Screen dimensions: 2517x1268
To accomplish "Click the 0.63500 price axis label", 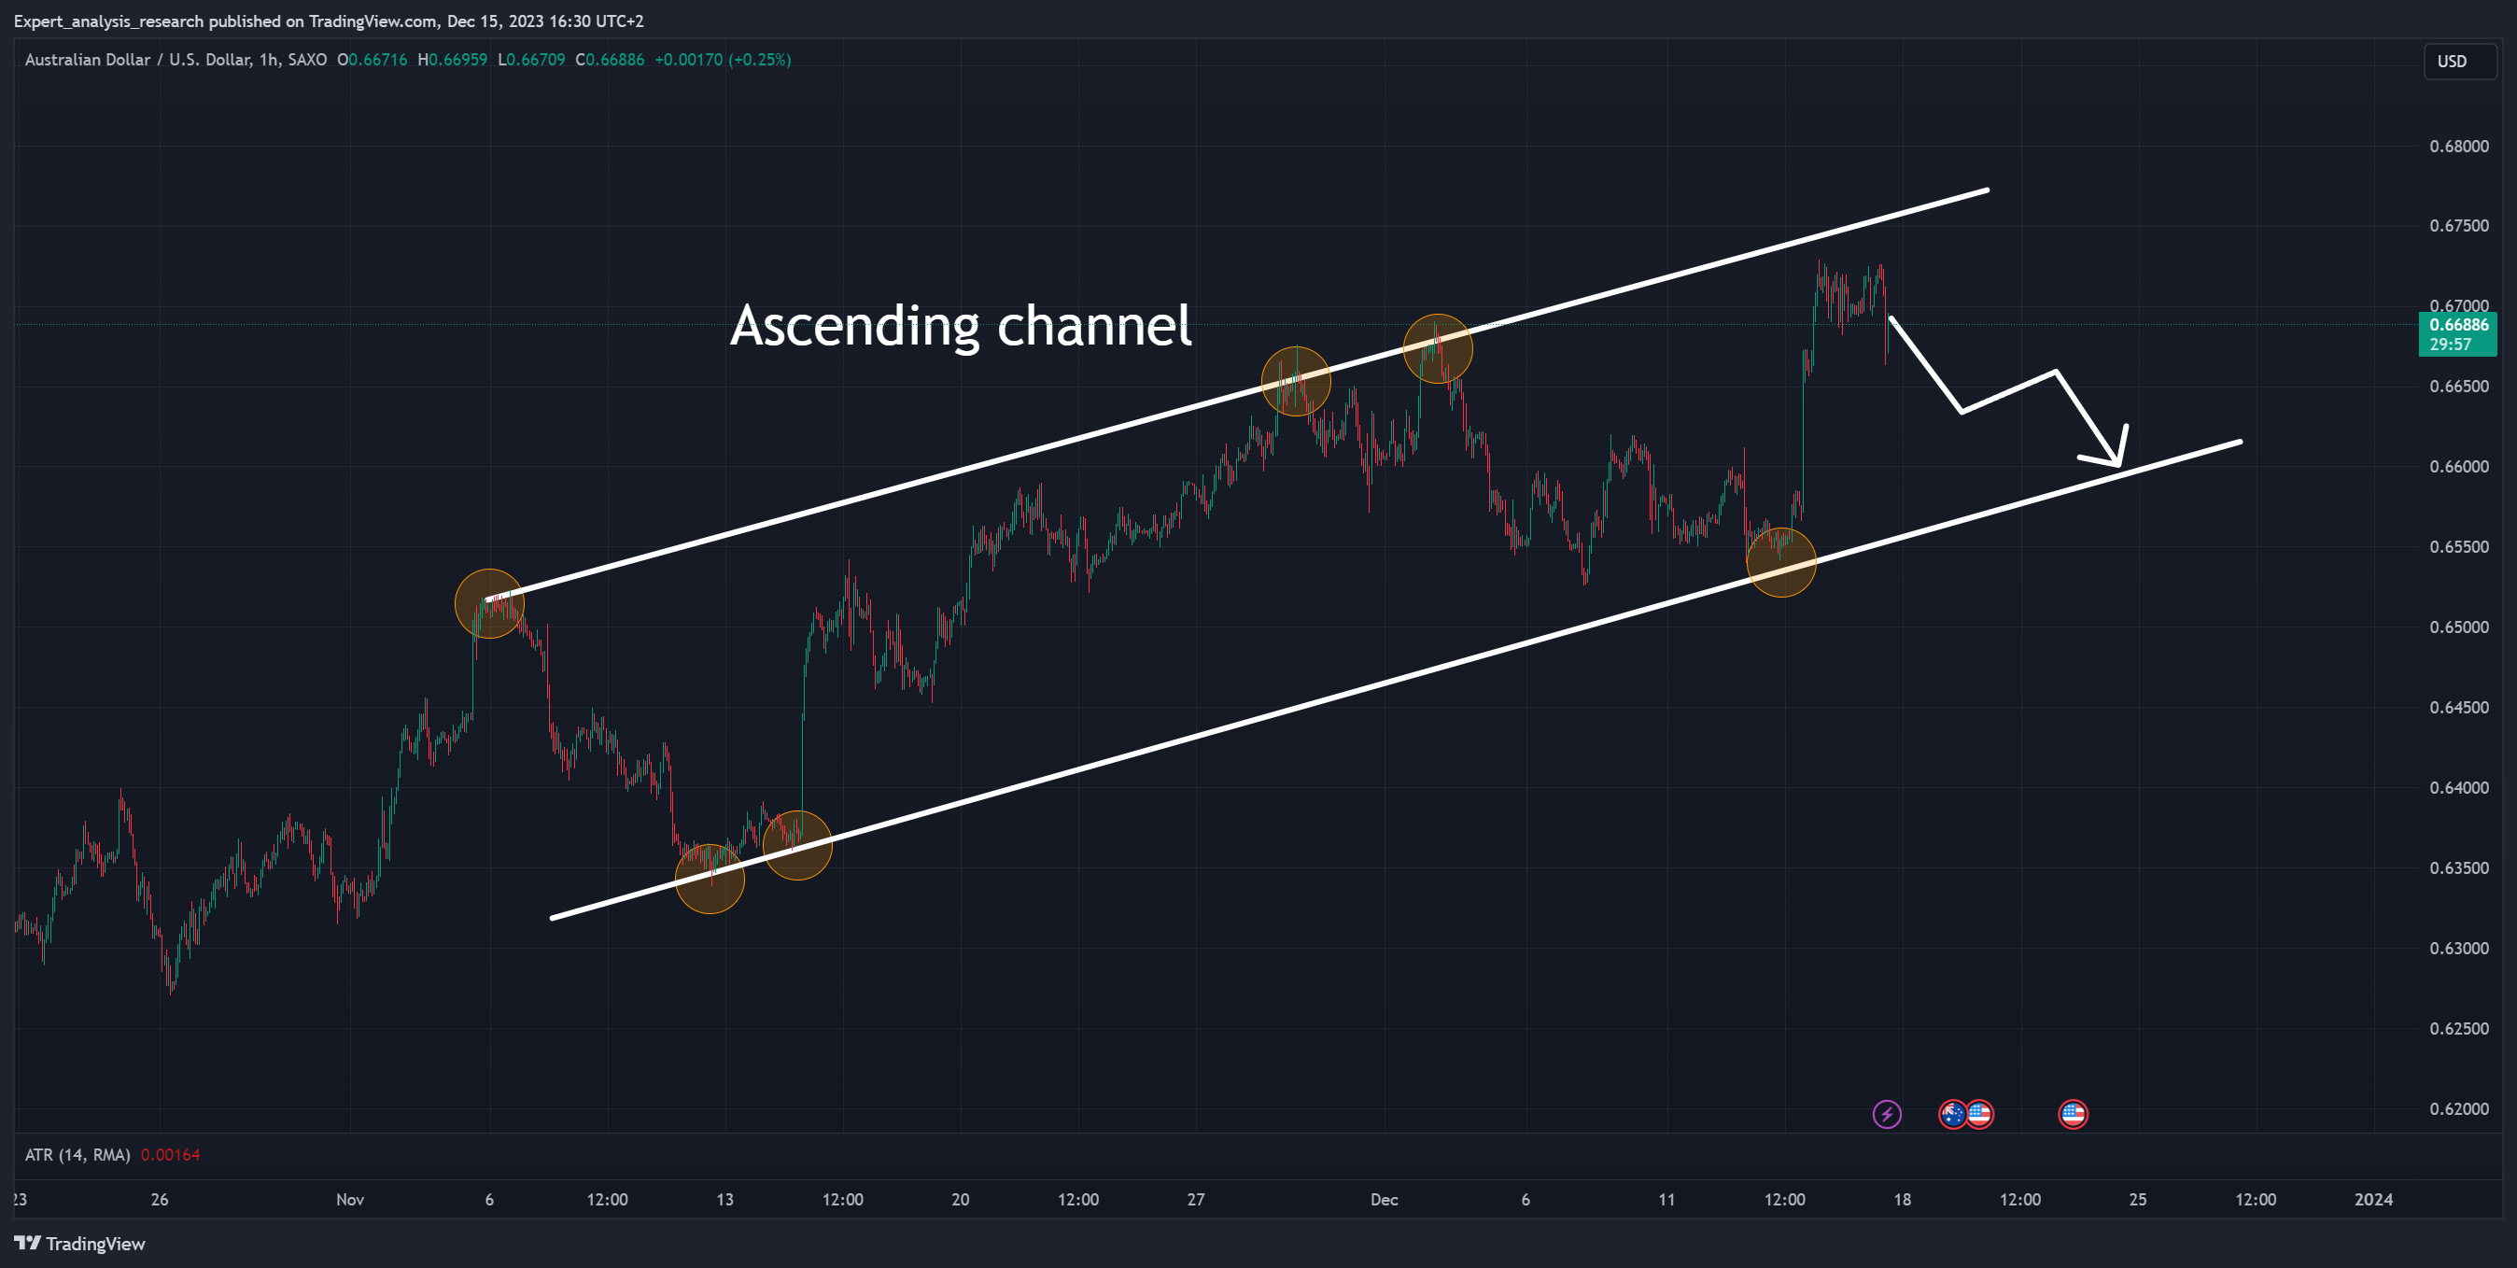I will pyautogui.click(x=2458, y=868).
